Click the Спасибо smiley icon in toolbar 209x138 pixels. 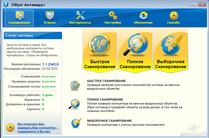click(x=174, y=16)
